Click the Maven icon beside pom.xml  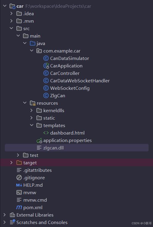19,207
